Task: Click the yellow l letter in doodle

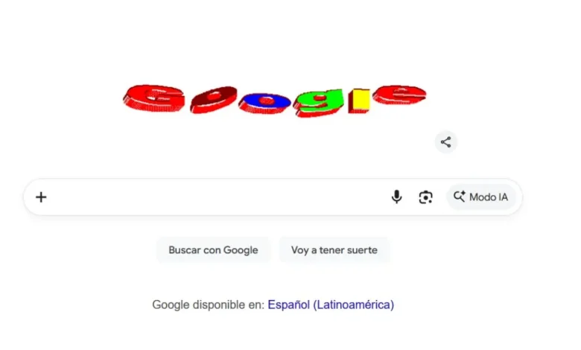Action: click(359, 101)
